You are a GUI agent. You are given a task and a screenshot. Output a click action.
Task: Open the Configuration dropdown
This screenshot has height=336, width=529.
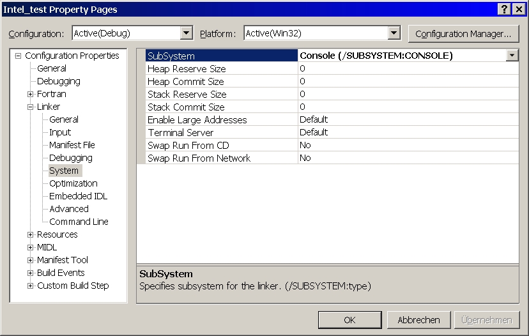[x=187, y=33]
